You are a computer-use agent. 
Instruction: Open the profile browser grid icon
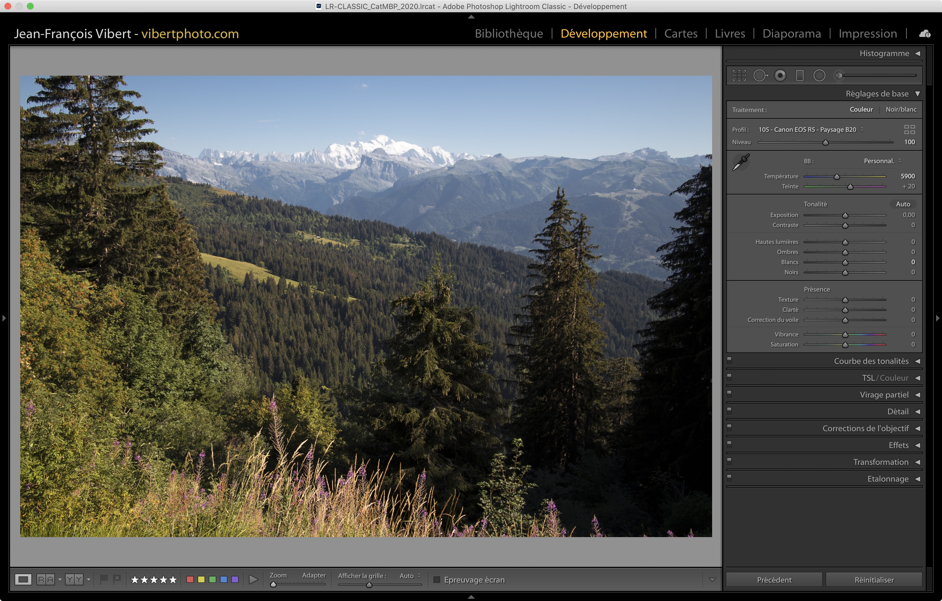coord(909,130)
